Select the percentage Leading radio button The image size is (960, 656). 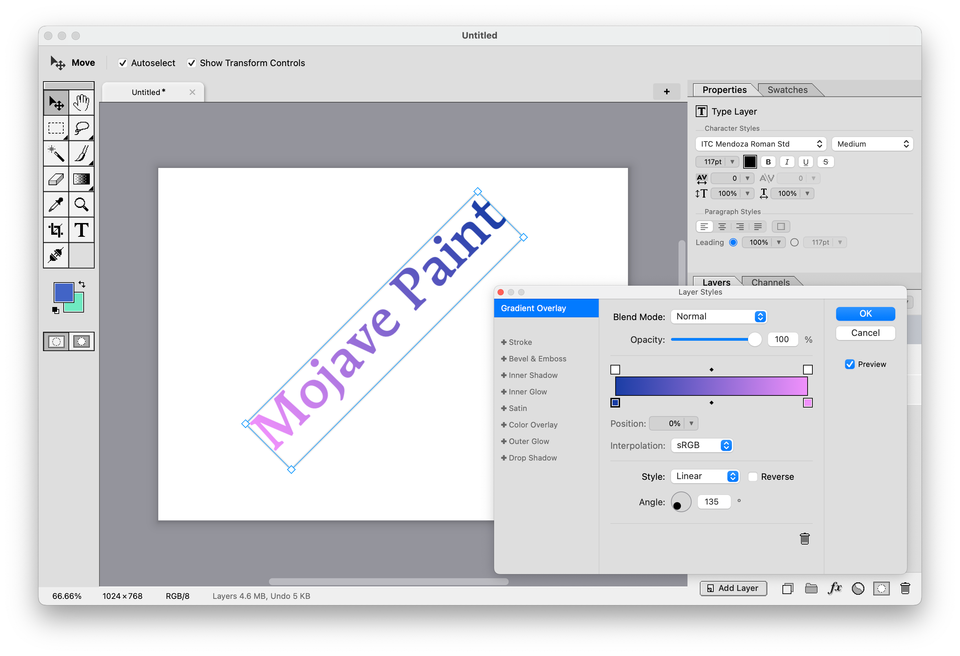[x=733, y=243]
